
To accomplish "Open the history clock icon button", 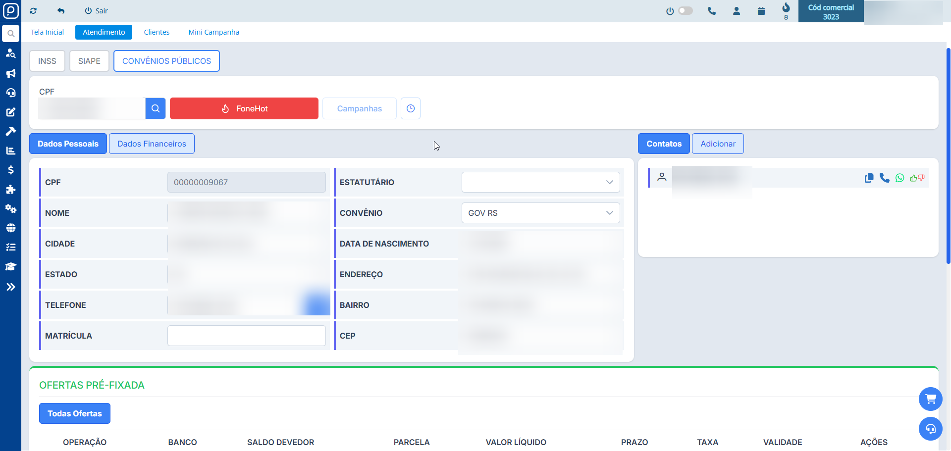I will coord(410,108).
